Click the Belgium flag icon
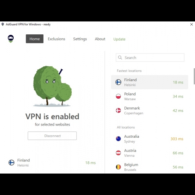The height and width of the screenshot is (195, 195). (118, 167)
